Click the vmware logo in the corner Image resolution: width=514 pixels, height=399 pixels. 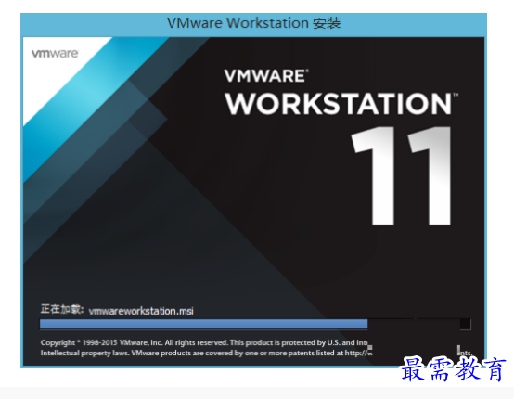[55, 54]
